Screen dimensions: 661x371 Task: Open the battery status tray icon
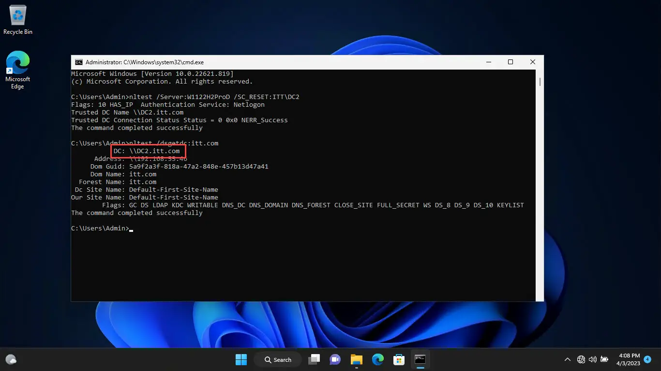(604, 360)
